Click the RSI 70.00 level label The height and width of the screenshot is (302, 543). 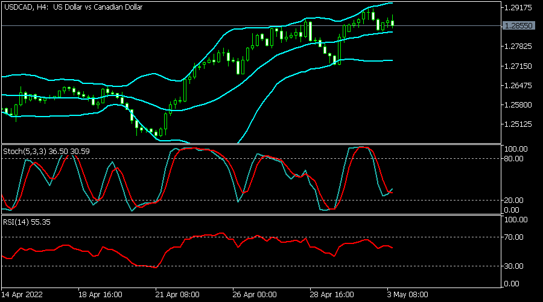[514, 237]
